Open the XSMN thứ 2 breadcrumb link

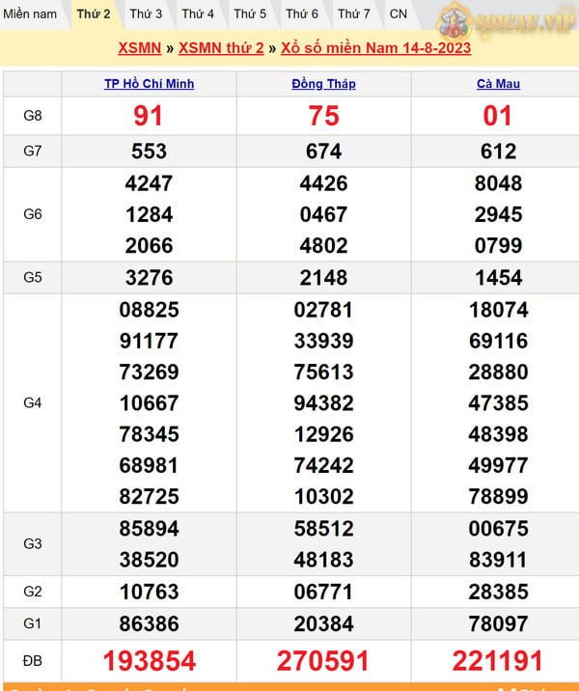tap(221, 48)
